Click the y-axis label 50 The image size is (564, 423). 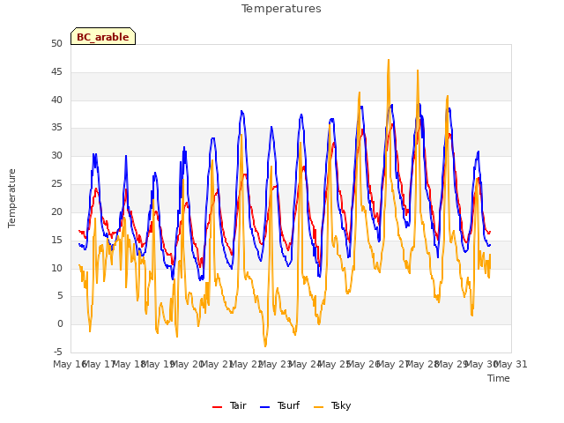coord(56,43)
